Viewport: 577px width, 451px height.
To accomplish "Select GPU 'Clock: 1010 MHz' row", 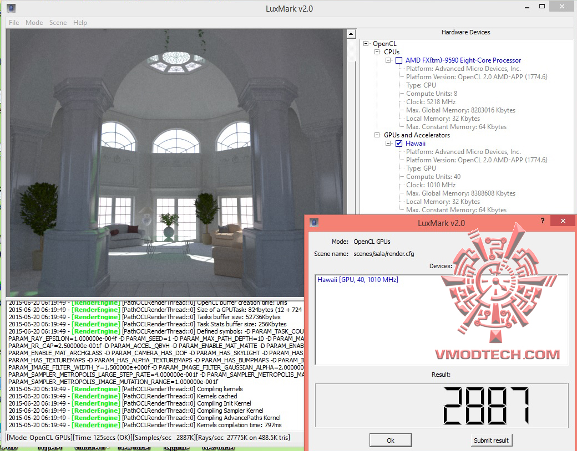I will (x=431, y=185).
